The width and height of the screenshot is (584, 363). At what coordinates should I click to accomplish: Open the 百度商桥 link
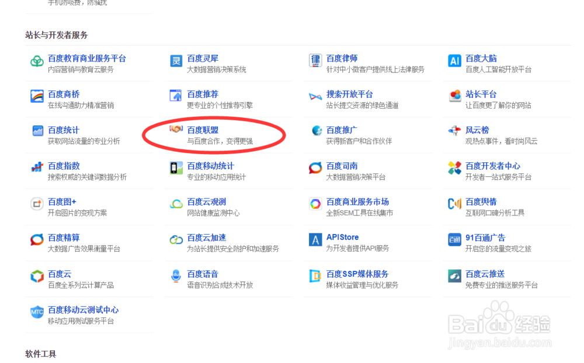(64, 94)
